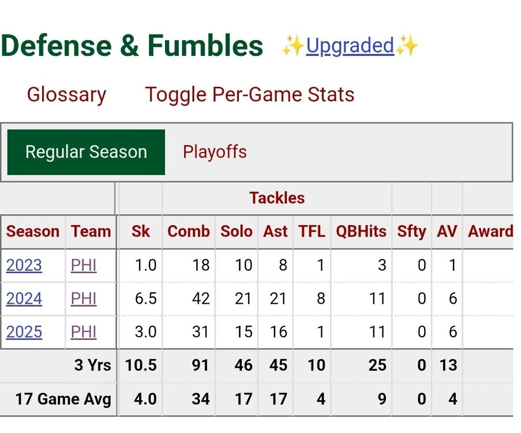
Task: Open the Glossary link
Action: pyautogui.click(x=66, y=95)
